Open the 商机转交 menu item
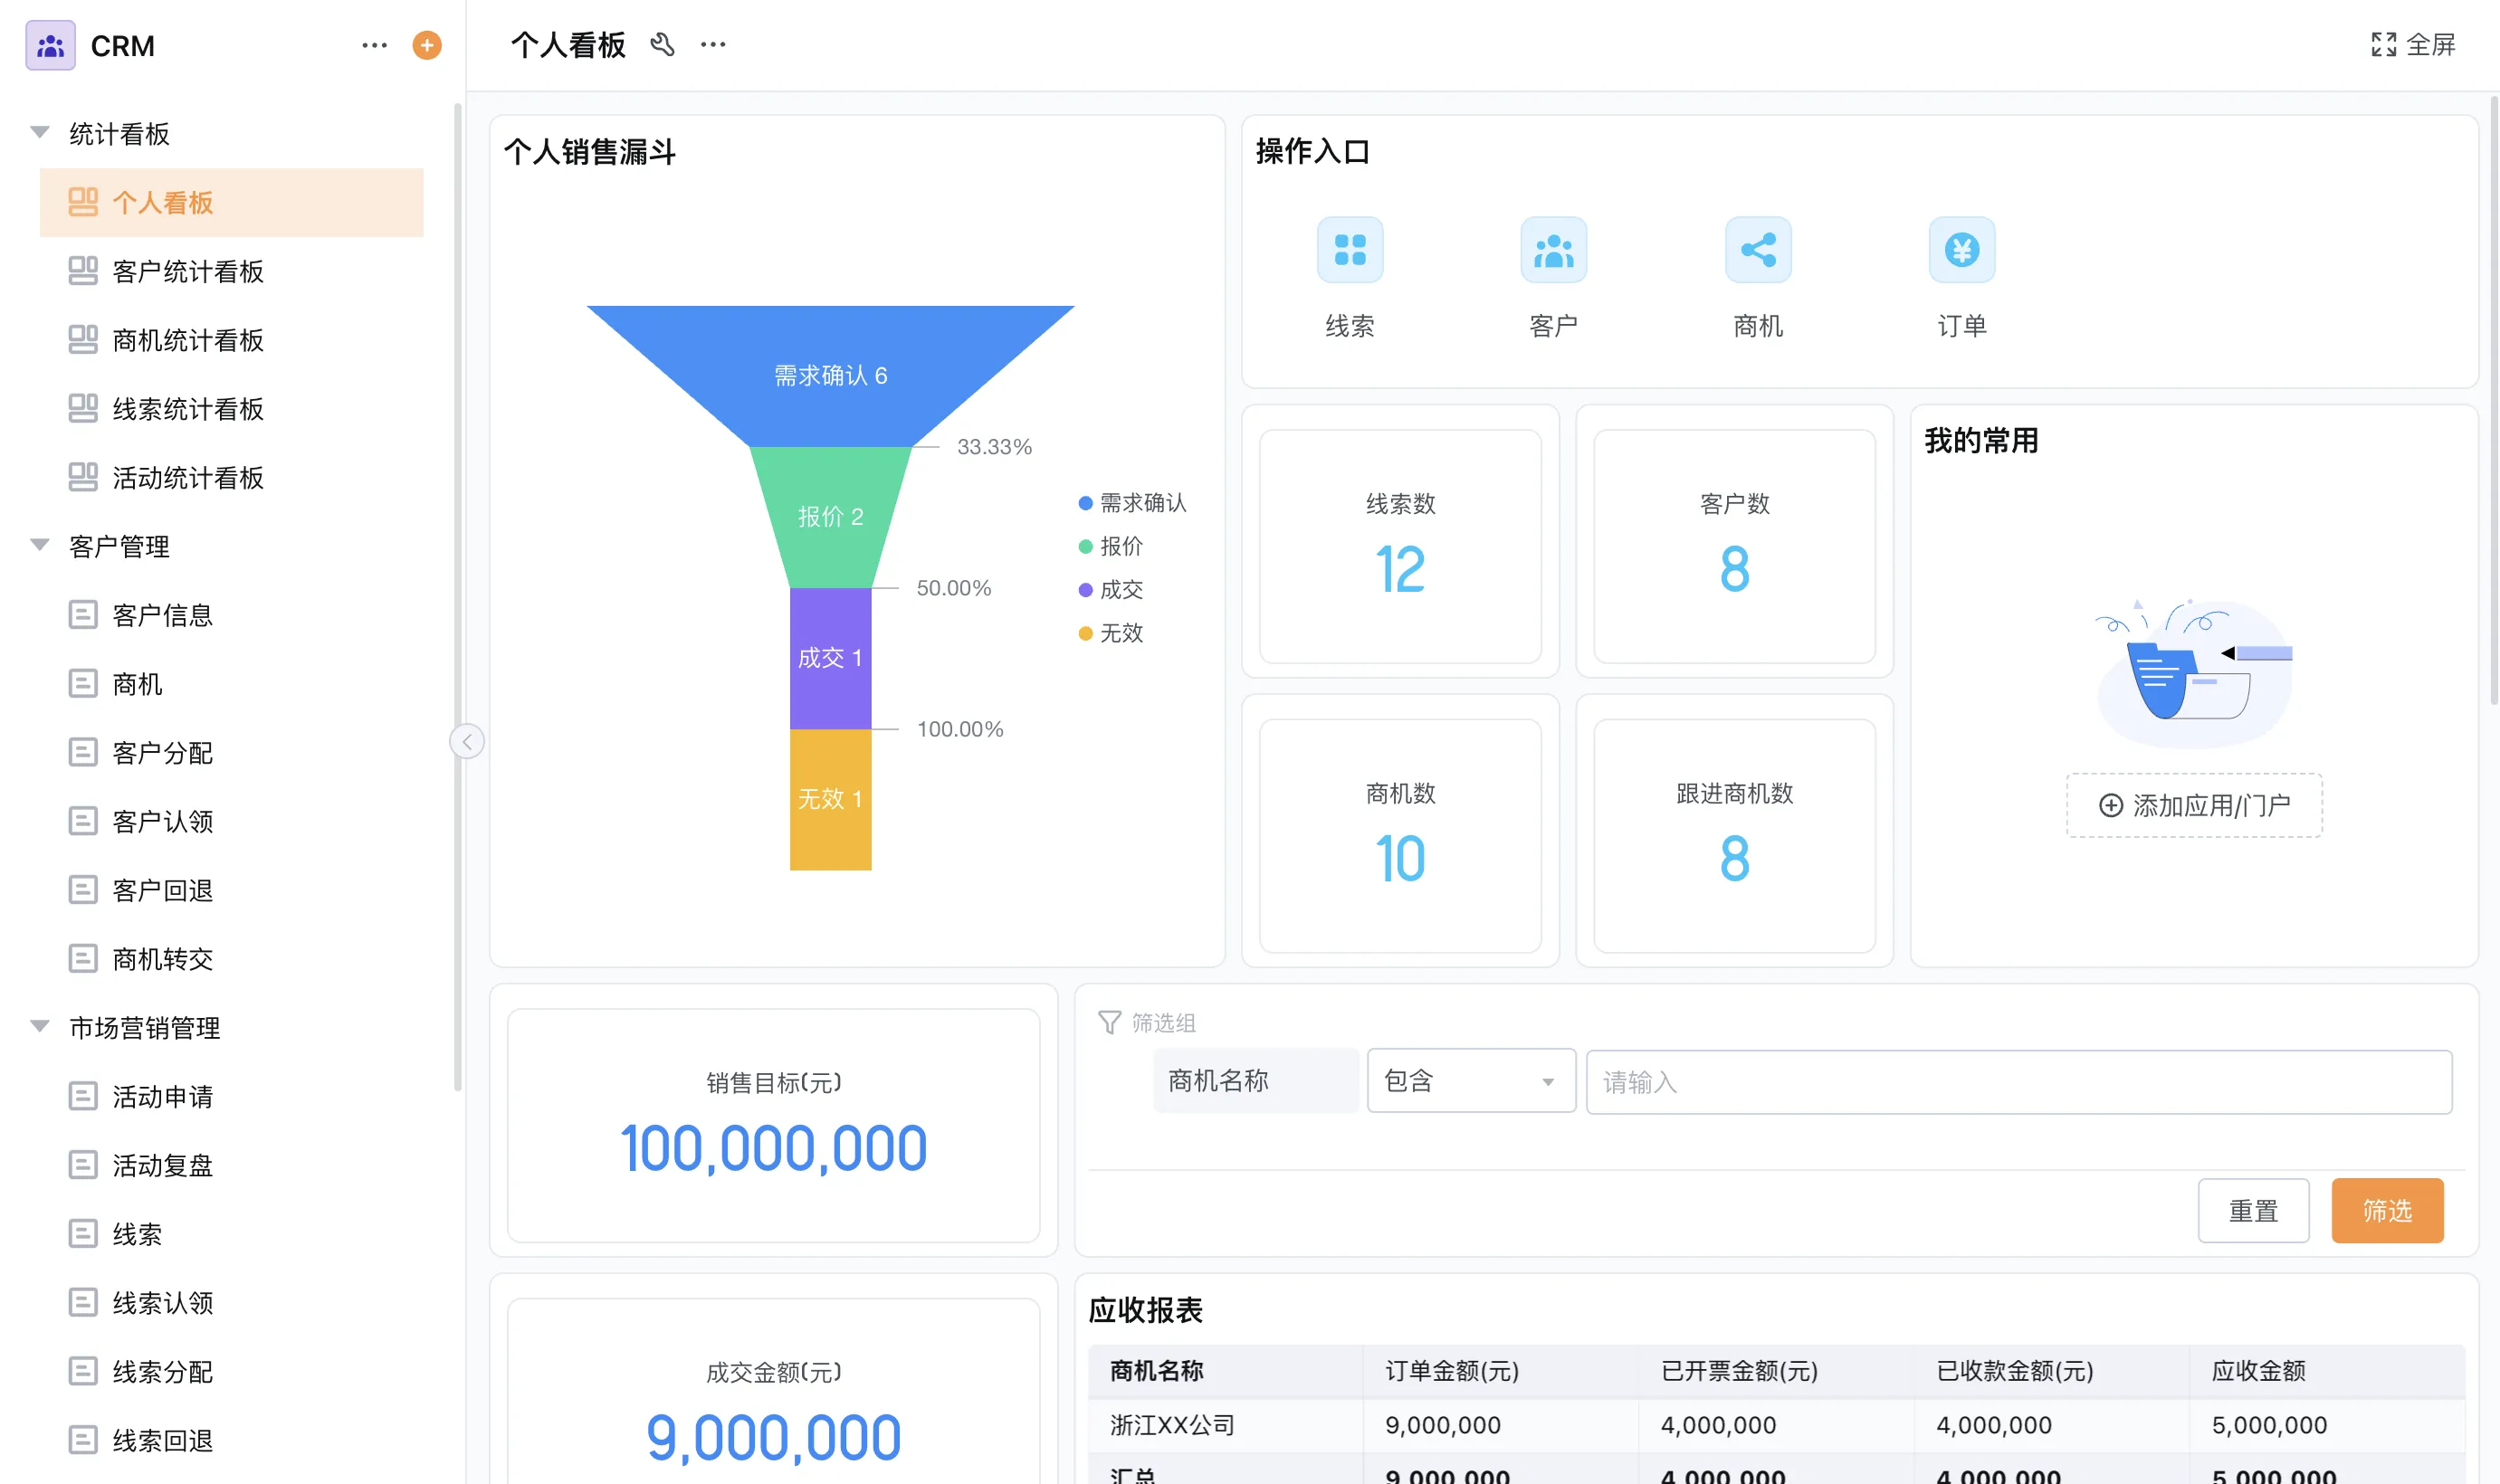 point(162,959)
